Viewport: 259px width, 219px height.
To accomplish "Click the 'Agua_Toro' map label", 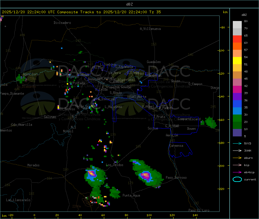I will (31, 74).
